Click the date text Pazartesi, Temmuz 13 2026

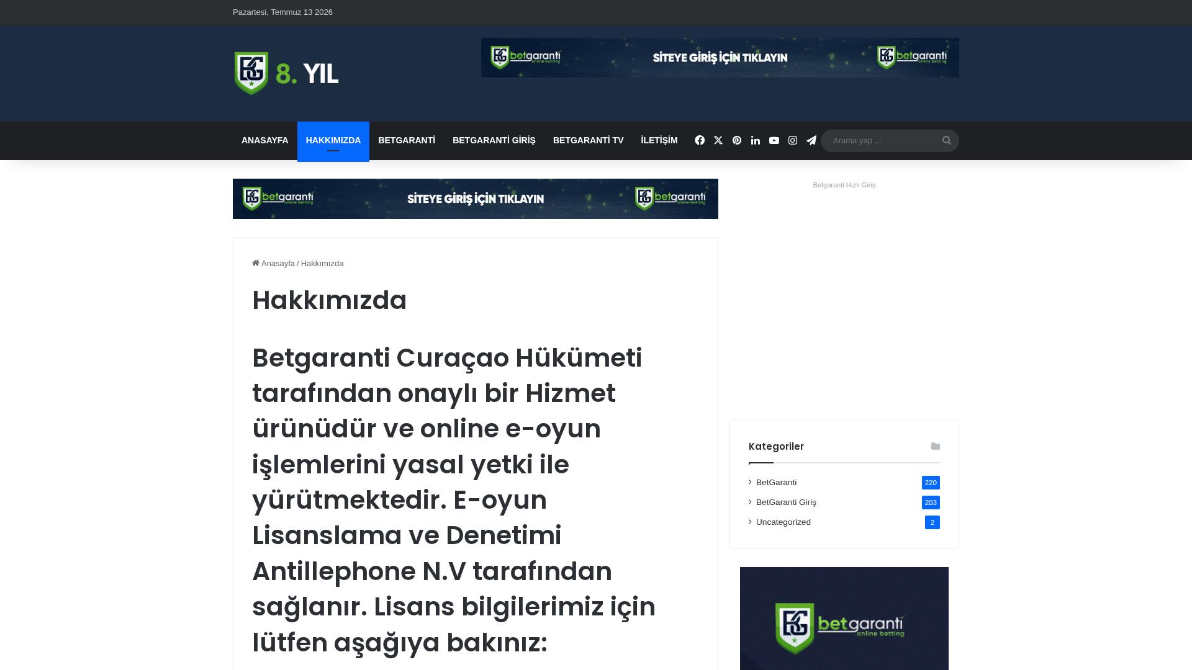(282, 12)
